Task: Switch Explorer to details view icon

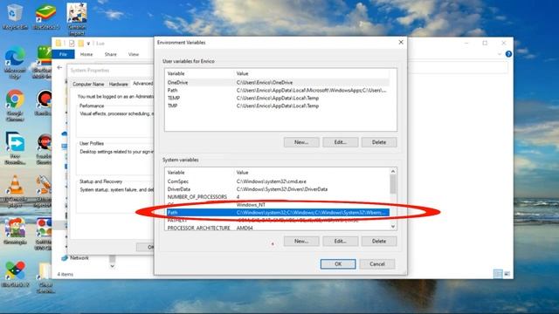Action: [498, 274]
